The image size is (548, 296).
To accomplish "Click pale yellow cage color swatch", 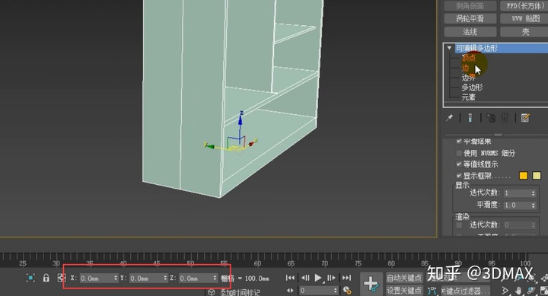I will pos(537,176).
